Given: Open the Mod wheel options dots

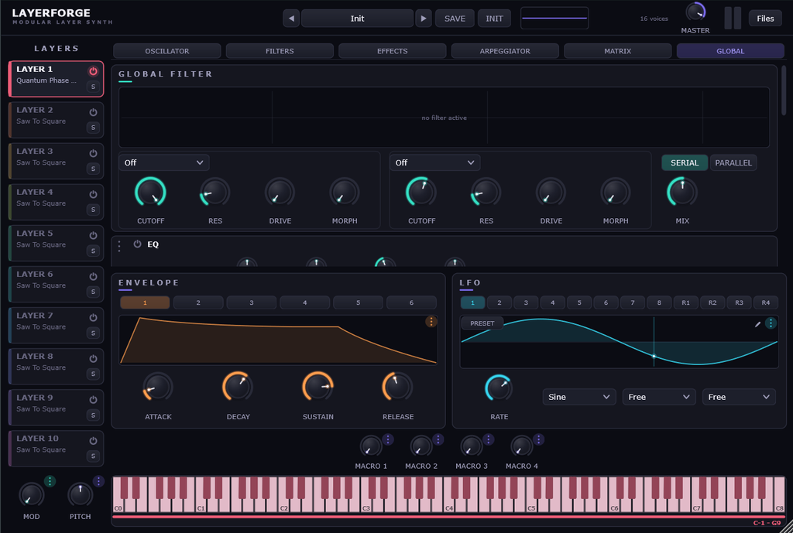Looking at the screenshot, I should (50, 481).
